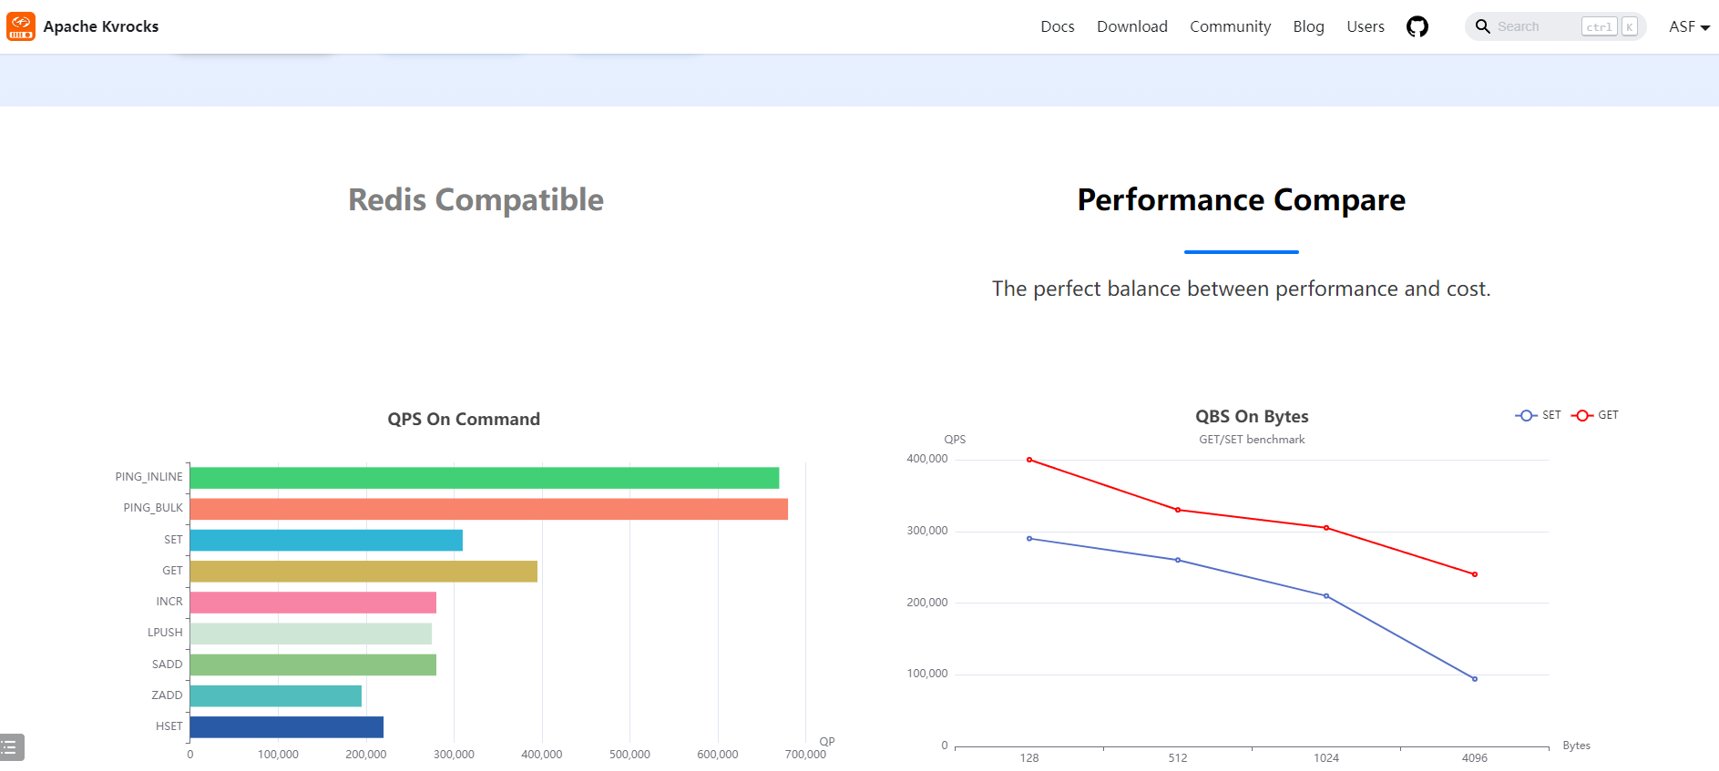Go to the Download page

(1132, 26)
